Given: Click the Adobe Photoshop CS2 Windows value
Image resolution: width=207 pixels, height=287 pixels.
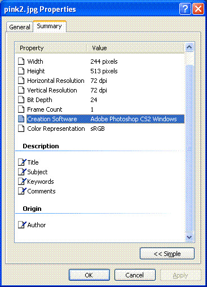Looking at the screenshot, I should 134,119.
